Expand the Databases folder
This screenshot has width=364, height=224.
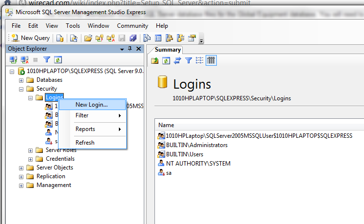(21, 80)
